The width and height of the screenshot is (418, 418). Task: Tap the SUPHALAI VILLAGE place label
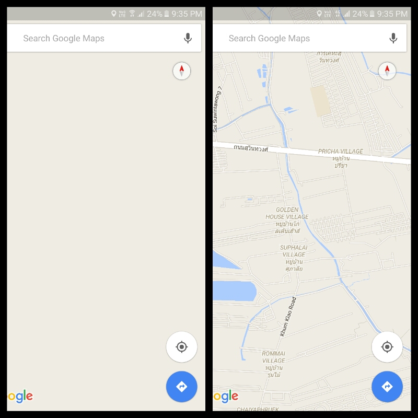click(294, 258)
